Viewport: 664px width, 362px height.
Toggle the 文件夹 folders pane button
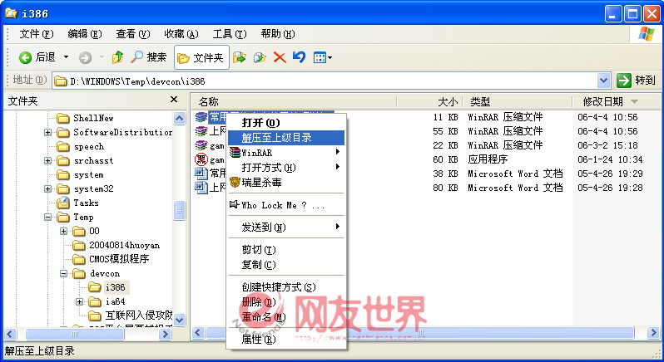click(201, 57)
